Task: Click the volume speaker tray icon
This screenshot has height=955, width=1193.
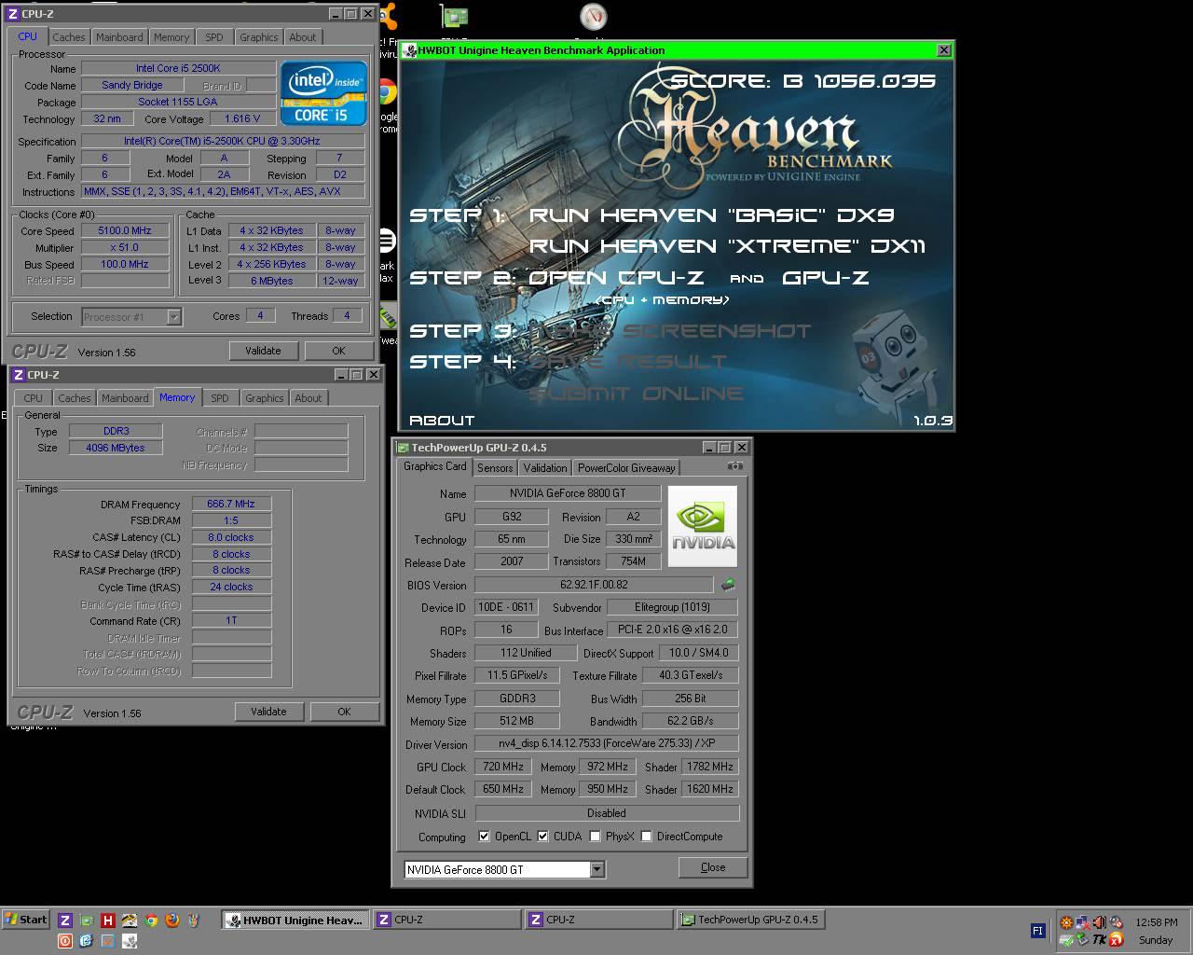Action: [x=1100, y=922]
